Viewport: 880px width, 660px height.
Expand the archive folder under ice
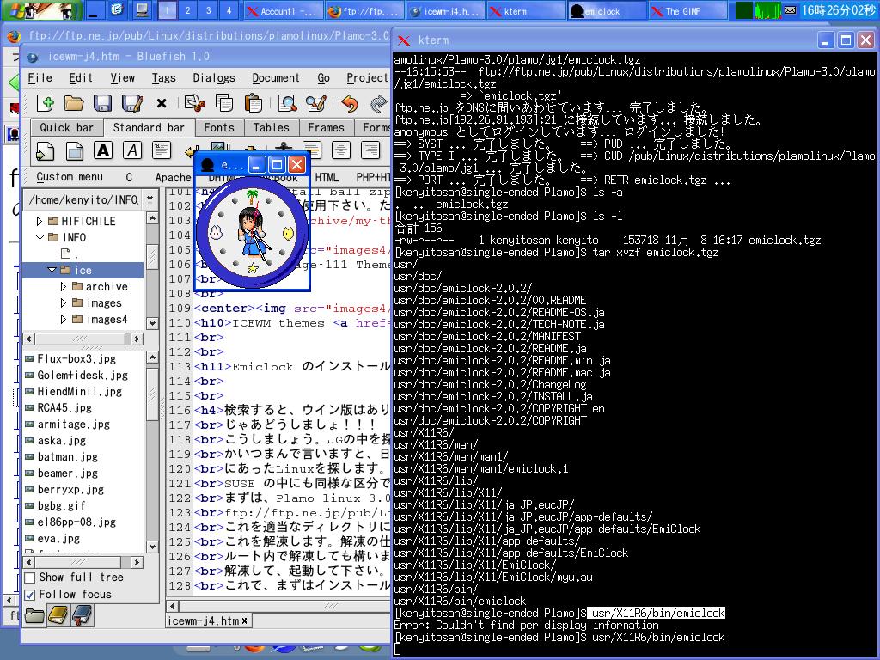click(x=64, y=286)
